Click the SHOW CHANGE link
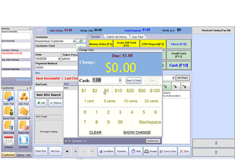 (137, 132)
